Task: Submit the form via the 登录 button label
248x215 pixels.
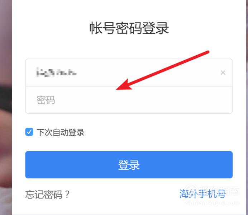Action: click(129, 165)
